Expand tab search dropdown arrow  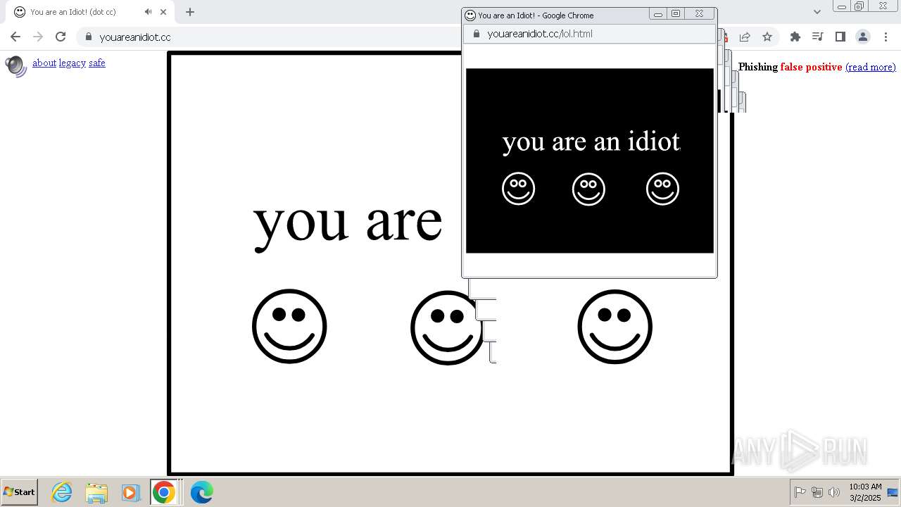817,12
